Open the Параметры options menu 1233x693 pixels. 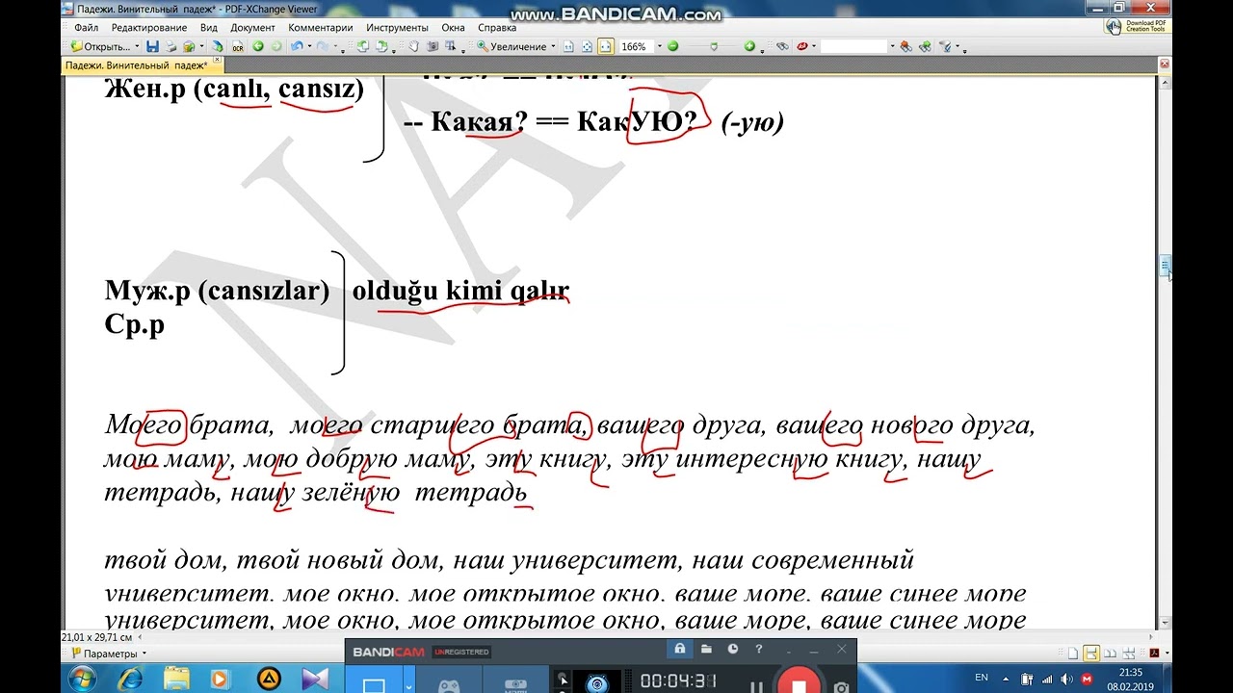109,654
